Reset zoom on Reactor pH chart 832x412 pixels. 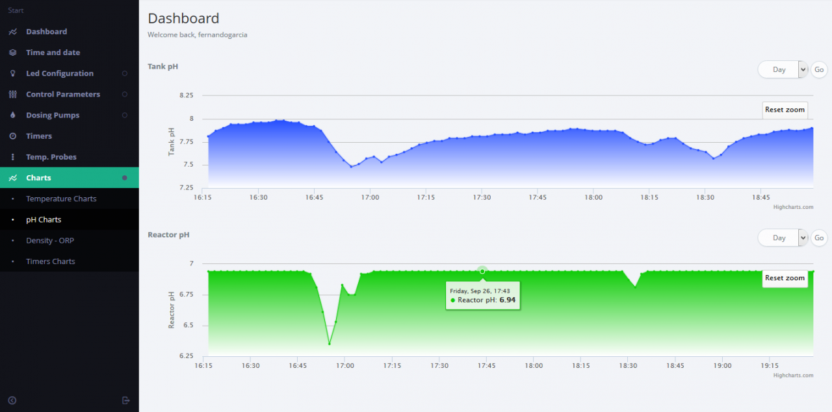point(785,278)
